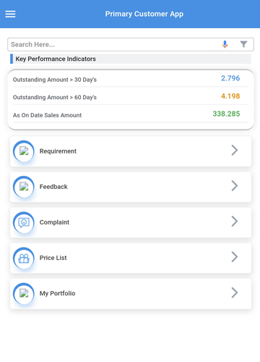
Task: Open the hamburger navigation menu
Action: 10,14
